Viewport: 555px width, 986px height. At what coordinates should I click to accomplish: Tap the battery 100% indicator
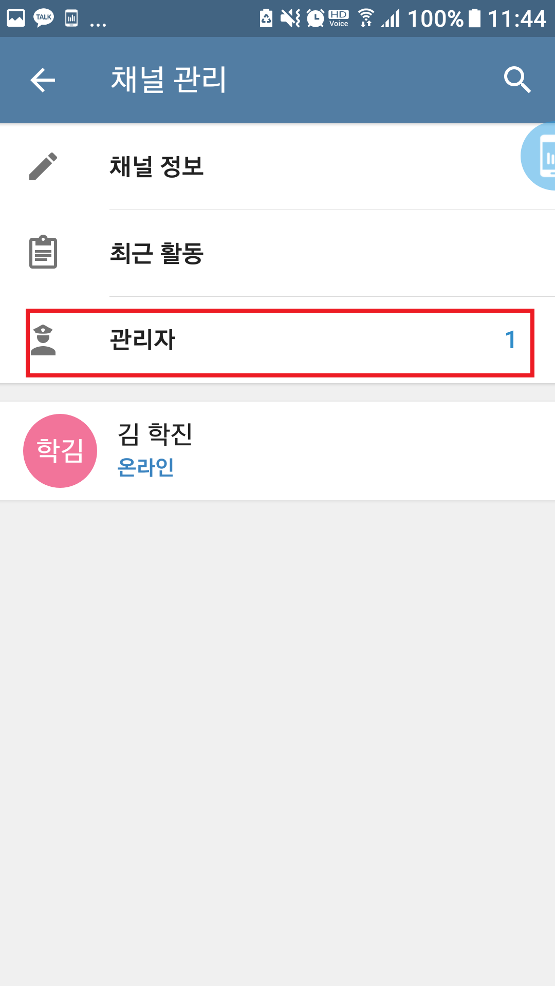click(444, 18)
